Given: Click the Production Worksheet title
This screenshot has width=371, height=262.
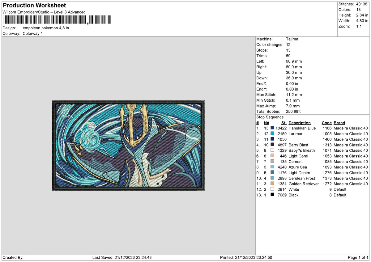Looking at the screenshot, I should pyautogui.click(x=34, y=6).
